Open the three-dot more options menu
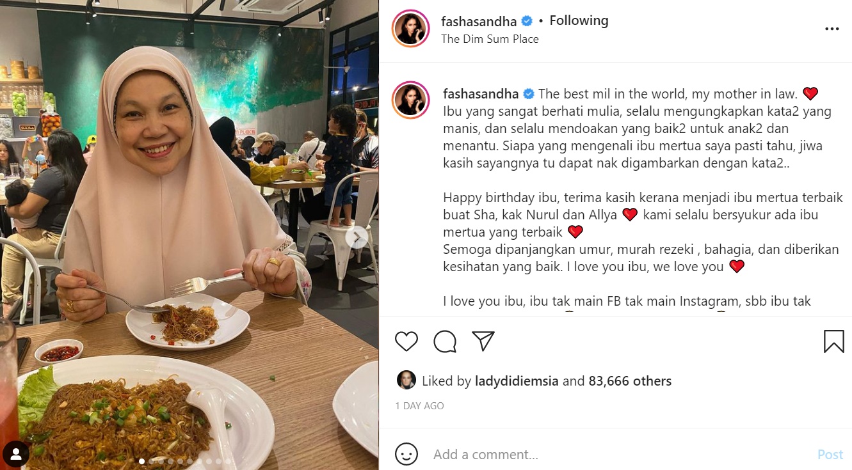 click(x=832, y=29)
